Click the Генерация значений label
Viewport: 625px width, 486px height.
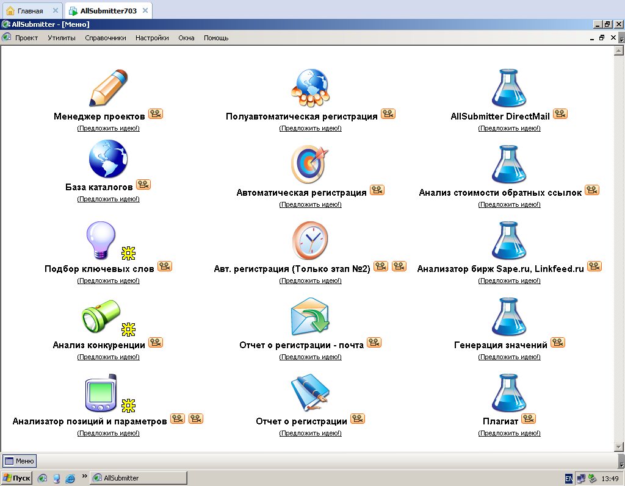pyautogui.click(x=500, y=345)
